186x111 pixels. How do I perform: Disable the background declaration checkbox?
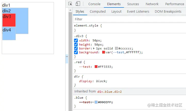click(76, 52)
